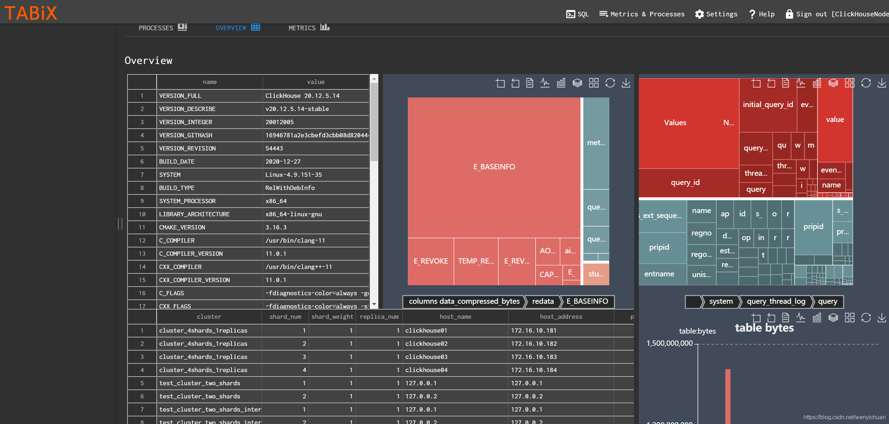This screenshot has width=889, height=424.
Task: Click the 'host_name' column header
Action: [x=455, y=317]
